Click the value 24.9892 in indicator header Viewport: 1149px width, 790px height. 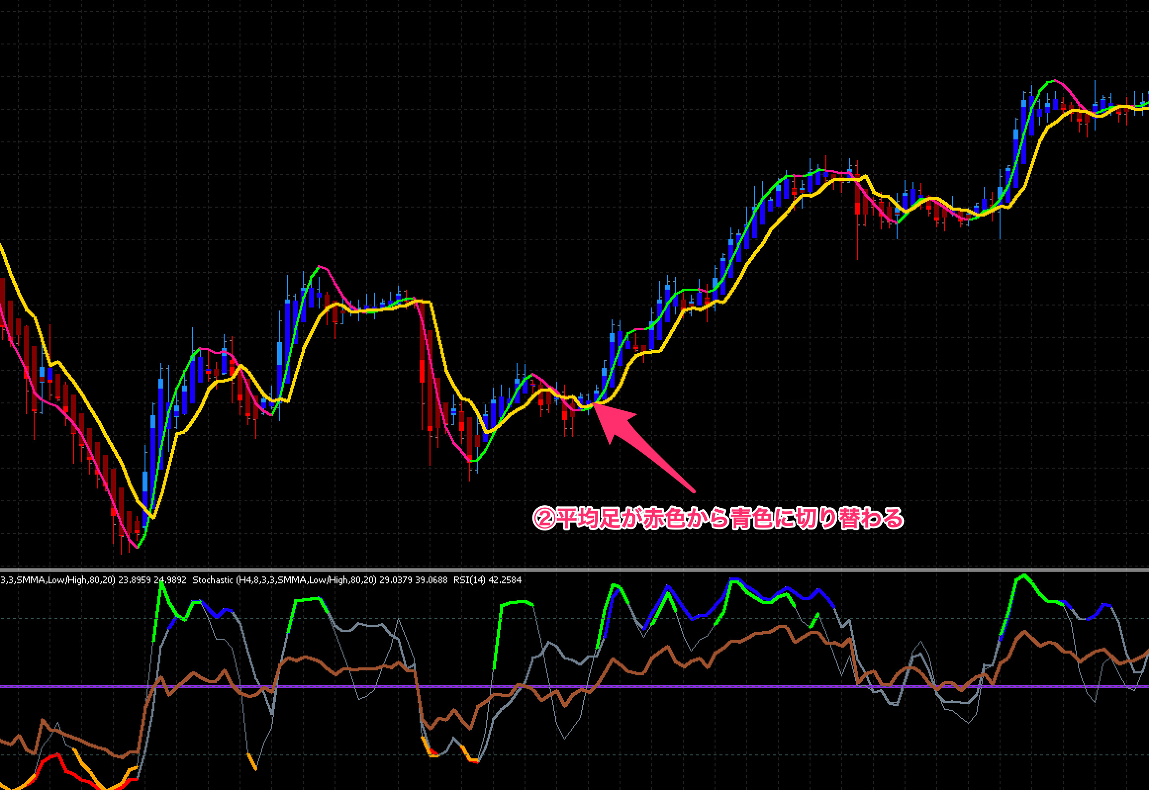tap(170, 579)
